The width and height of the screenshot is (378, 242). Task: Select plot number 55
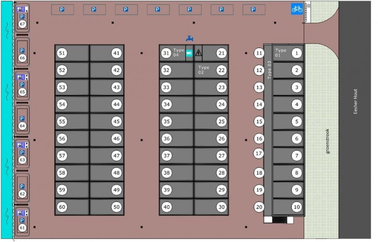(x=62, y=121)
